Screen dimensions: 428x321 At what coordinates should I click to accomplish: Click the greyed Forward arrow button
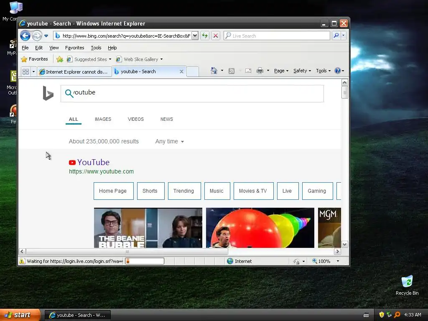coord(37,36)
